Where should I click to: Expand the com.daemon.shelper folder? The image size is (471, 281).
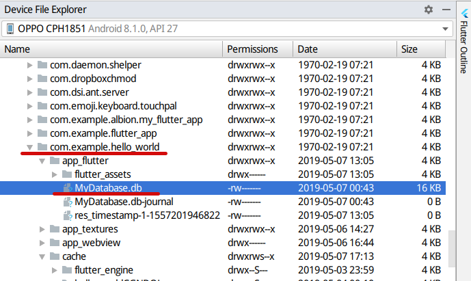30,65
